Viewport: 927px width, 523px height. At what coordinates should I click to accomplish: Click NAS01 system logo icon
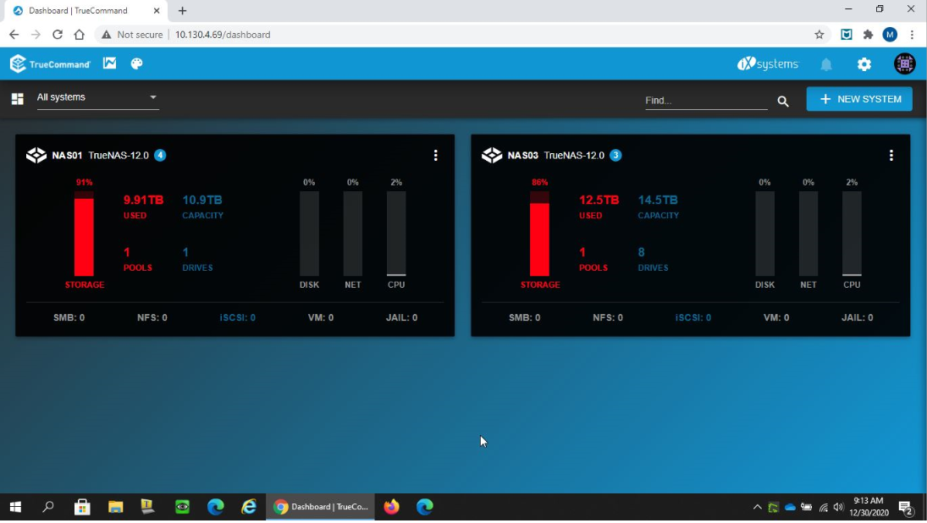(36, 156)
